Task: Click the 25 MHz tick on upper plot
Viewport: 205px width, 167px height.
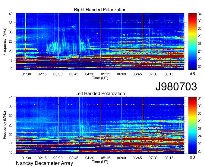Action: click(11, 41)
